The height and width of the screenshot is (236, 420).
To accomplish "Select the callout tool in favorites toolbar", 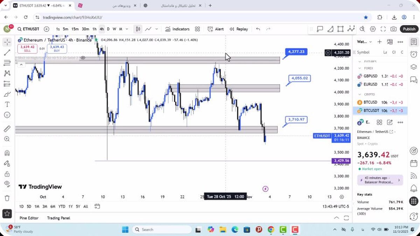I will pyautogui.click(x=320, y=29).
